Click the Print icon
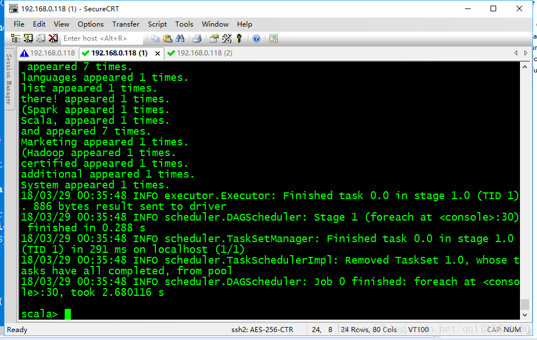Image resolution: width=537 pixels, height=340 pixels. click(197, 38)
